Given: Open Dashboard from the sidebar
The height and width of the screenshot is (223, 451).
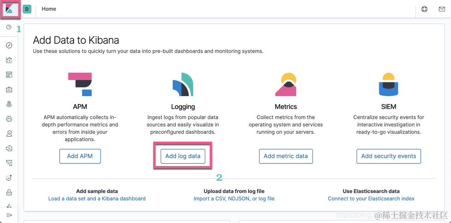Looking at the screenshot, I should coord(9,74).
